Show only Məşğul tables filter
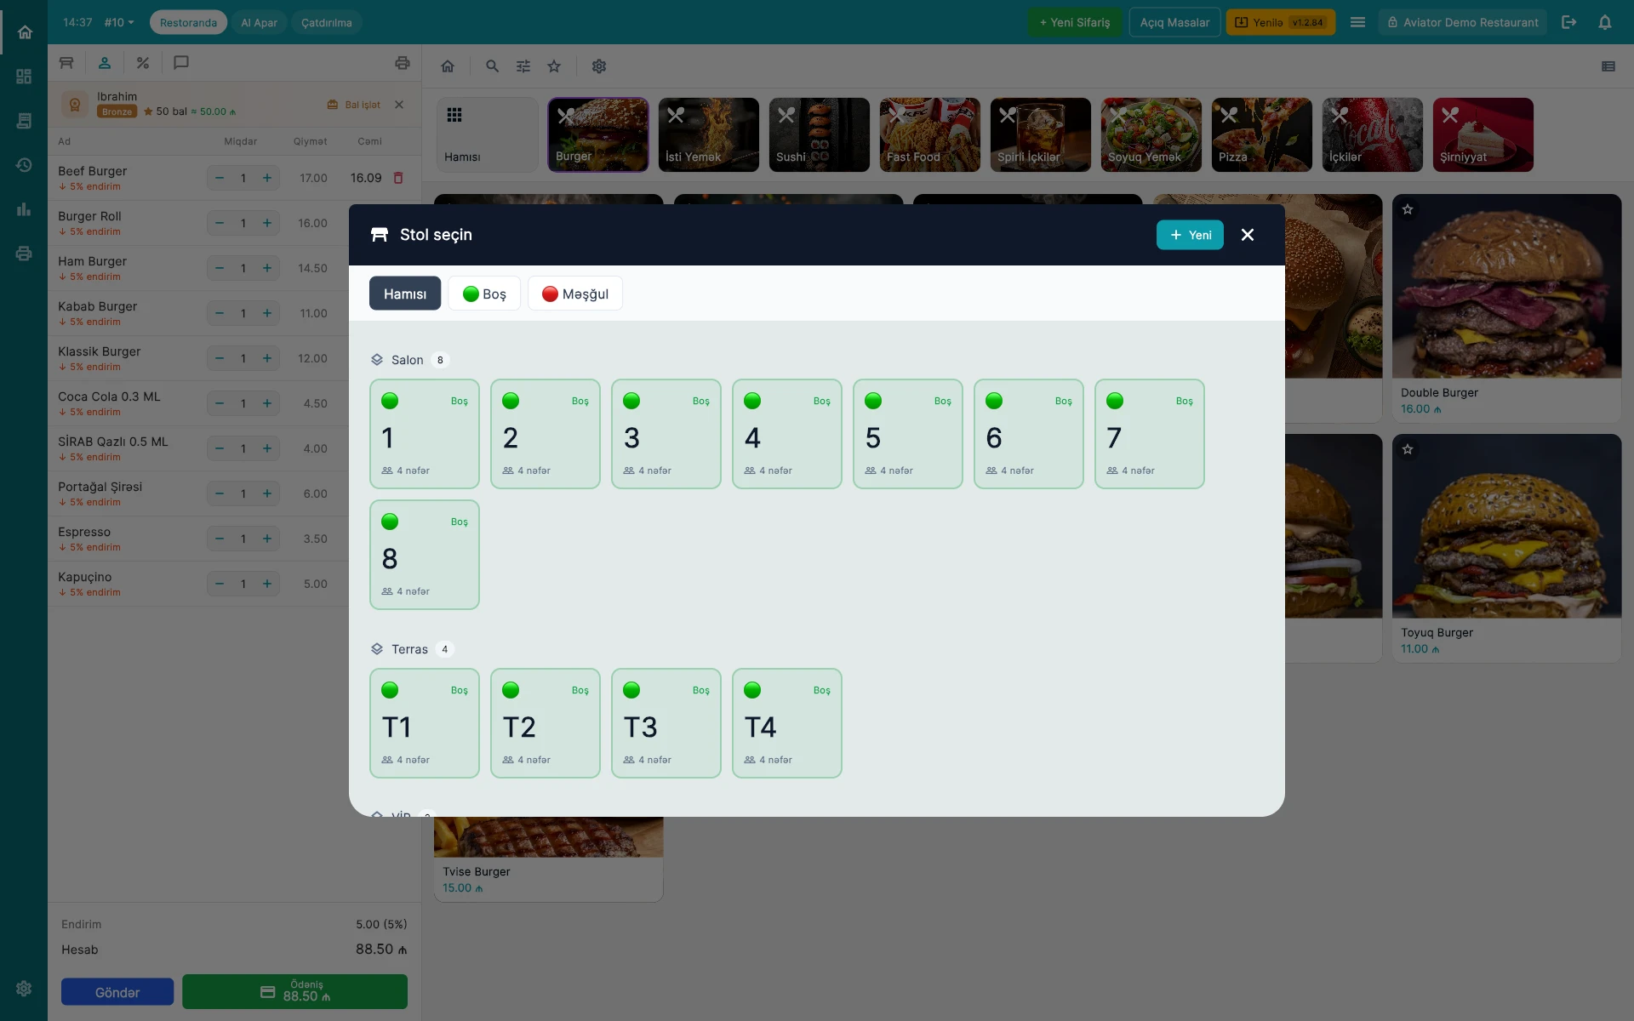The height and width of the screenshot is (1021, 1634). (x=575, y=294)
